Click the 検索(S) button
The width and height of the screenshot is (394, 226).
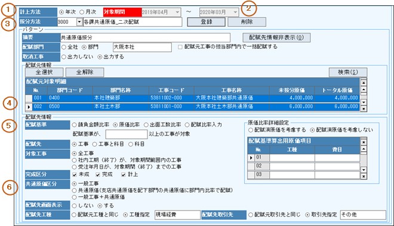348,72
